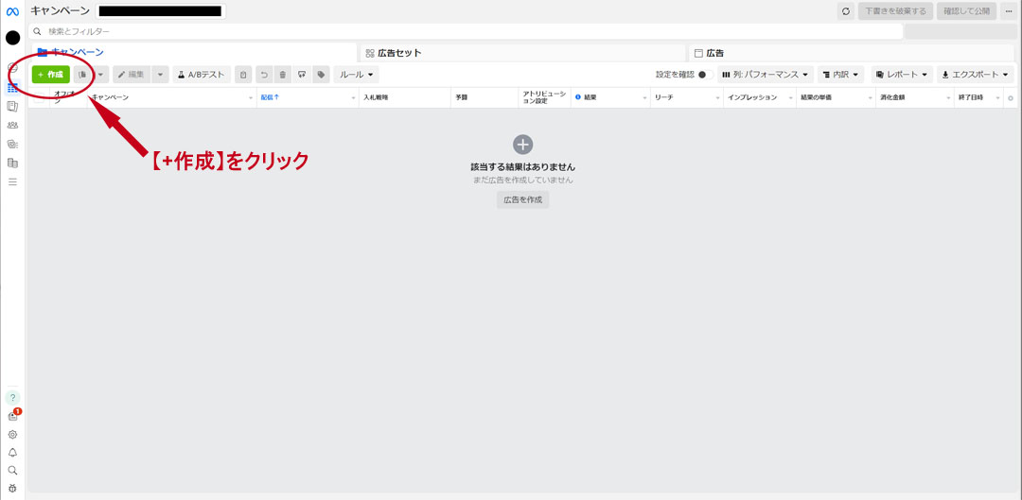1022x500 pixels.
Task: Click the キャンペーン column header
Action: coord(172,97)
